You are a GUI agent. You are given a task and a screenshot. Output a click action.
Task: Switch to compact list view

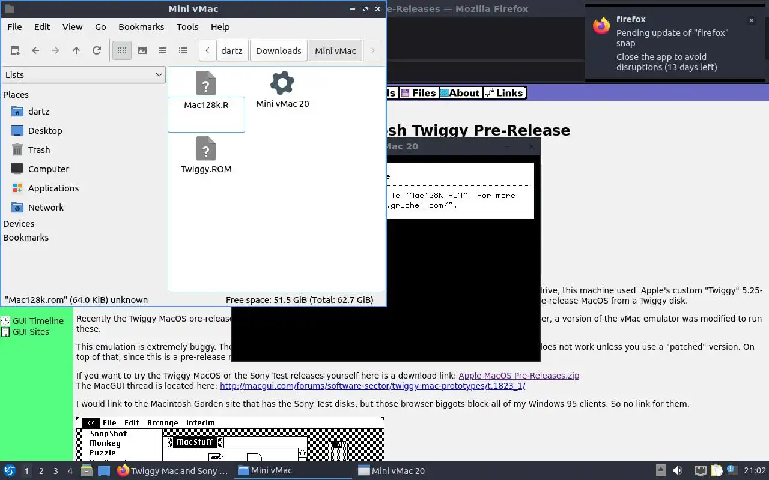pos(163,51)
